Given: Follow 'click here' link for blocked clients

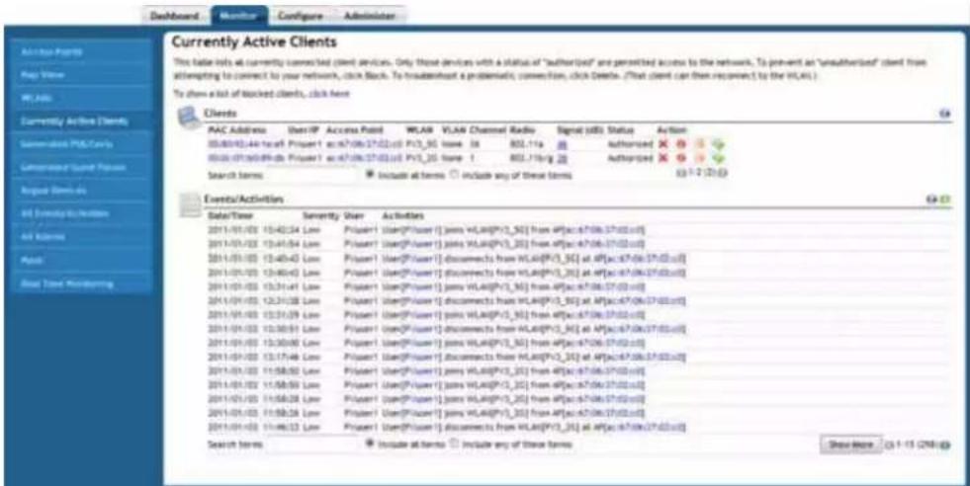Looking at the screenshot, I should [x=329, y=94].
